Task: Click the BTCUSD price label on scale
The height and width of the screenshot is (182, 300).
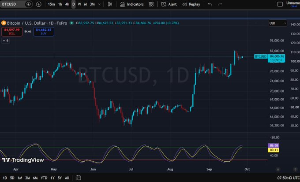Action: pos(261,56)
